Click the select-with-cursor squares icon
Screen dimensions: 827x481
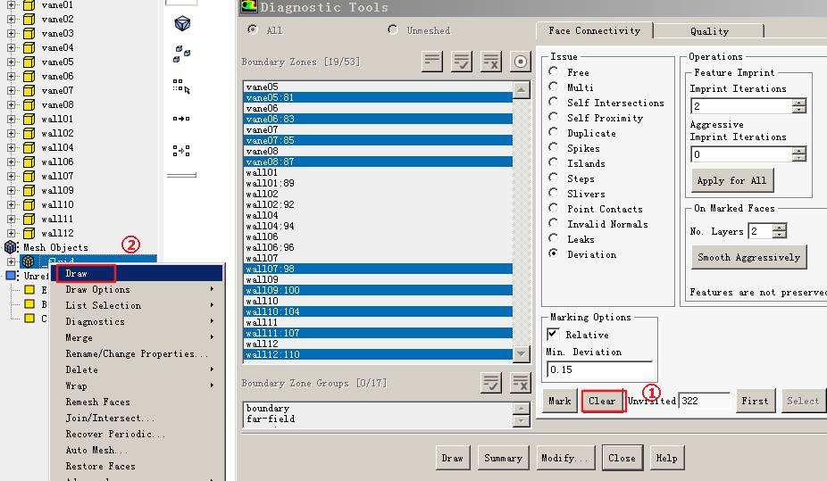[x=181, y=87]
